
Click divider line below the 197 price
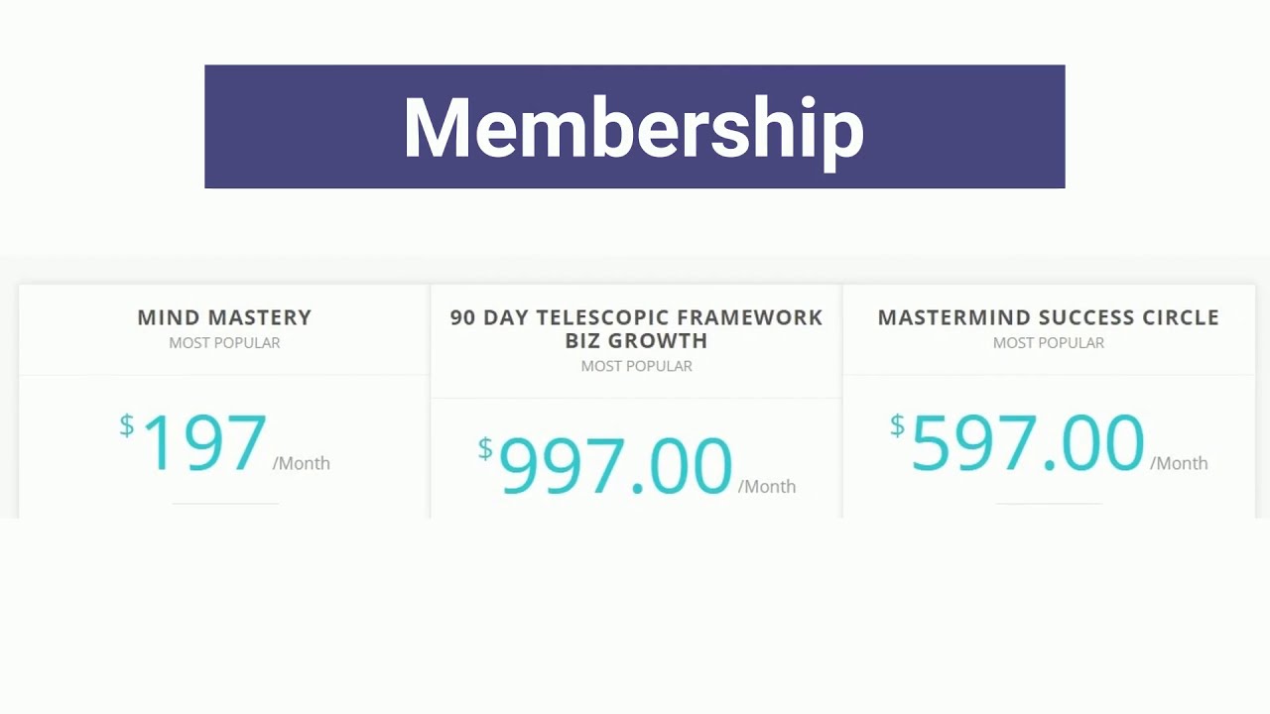225,504
